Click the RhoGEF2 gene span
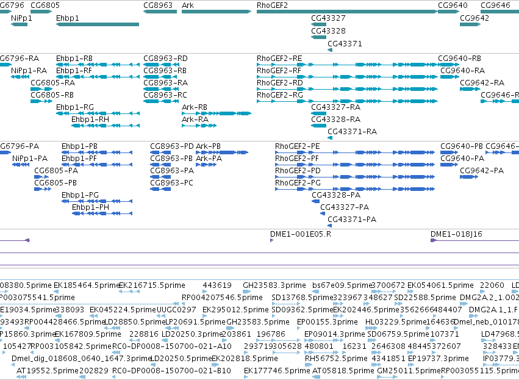 (x=347, y=12)
